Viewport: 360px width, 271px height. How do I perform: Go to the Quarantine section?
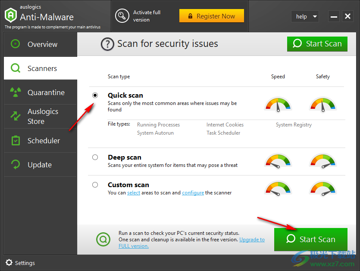point(41,92)
